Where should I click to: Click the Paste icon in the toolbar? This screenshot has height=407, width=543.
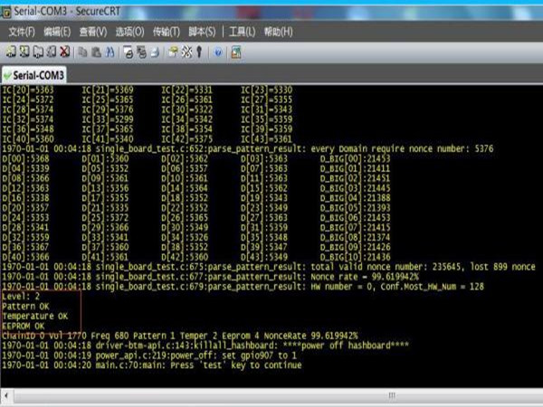click(x=95, y=52)
